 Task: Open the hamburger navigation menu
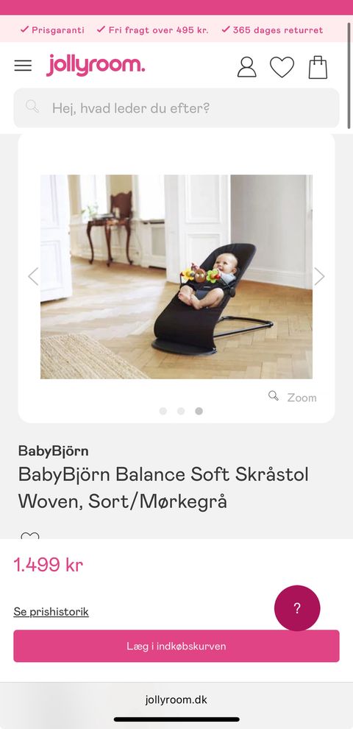(23, 66)
